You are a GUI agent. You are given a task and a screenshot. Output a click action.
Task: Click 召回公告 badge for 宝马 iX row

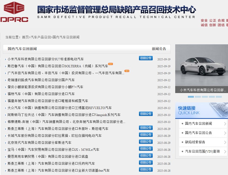tap(146, 149)
